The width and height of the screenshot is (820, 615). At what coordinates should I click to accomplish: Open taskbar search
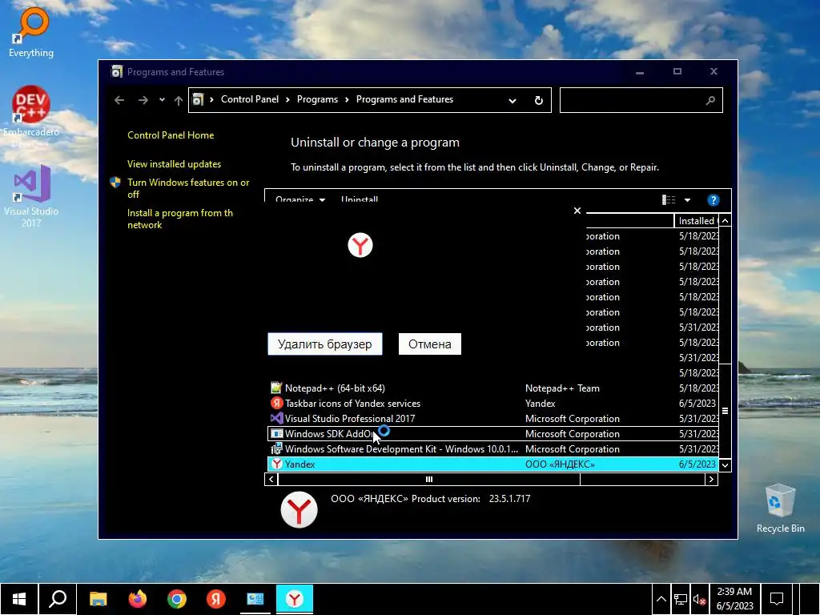[x=58, y=599]
